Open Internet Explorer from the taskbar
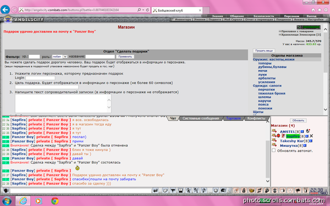This screenshot has width=330, height=206. point(23,201)
